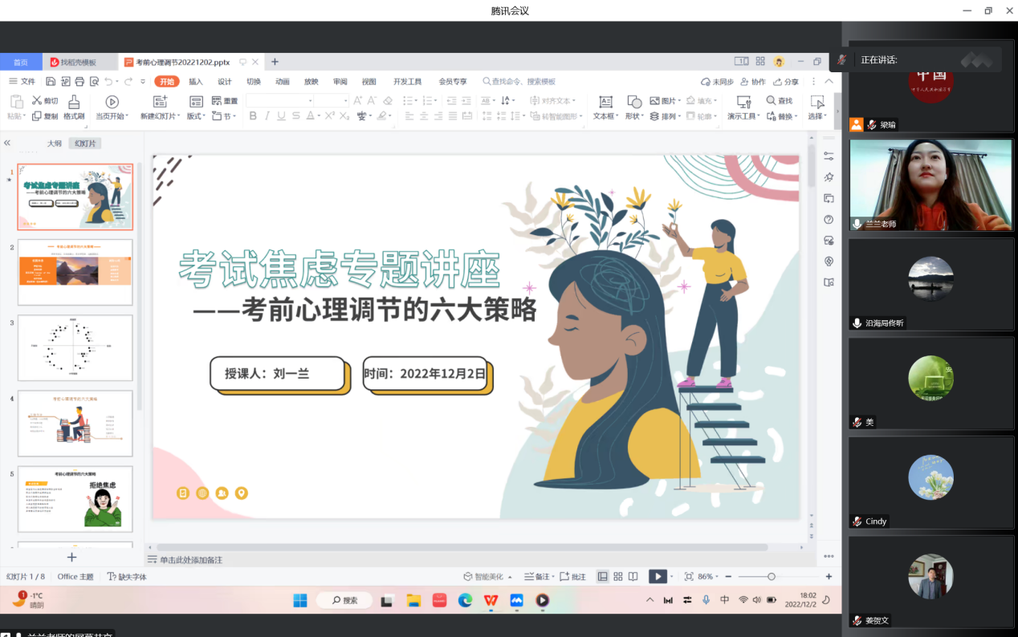Click the print icon in quick access toolbar

tap(79, 82)
